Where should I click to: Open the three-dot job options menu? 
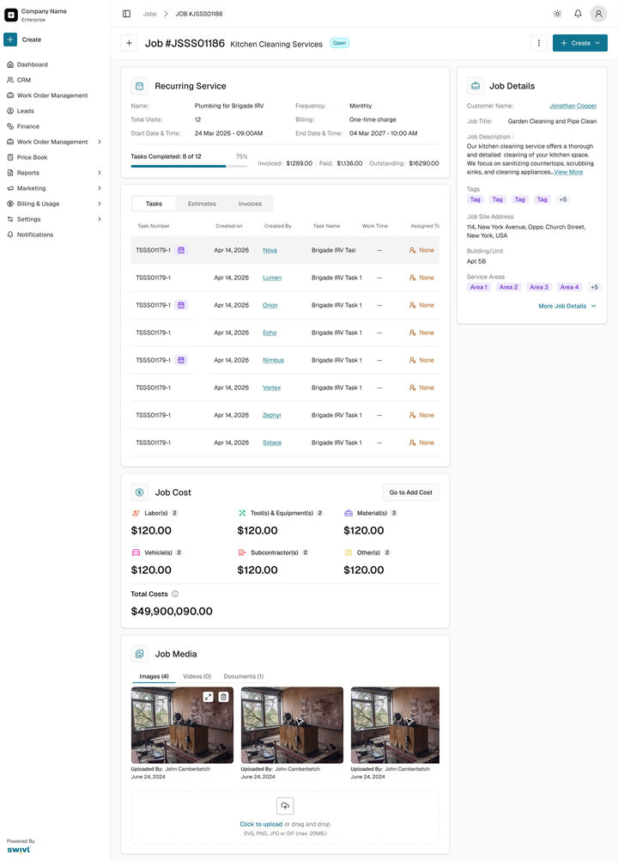click(x=538, y=43)
